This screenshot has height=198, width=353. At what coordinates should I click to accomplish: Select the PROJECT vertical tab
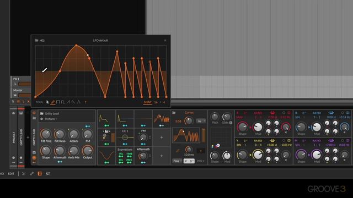13,137
